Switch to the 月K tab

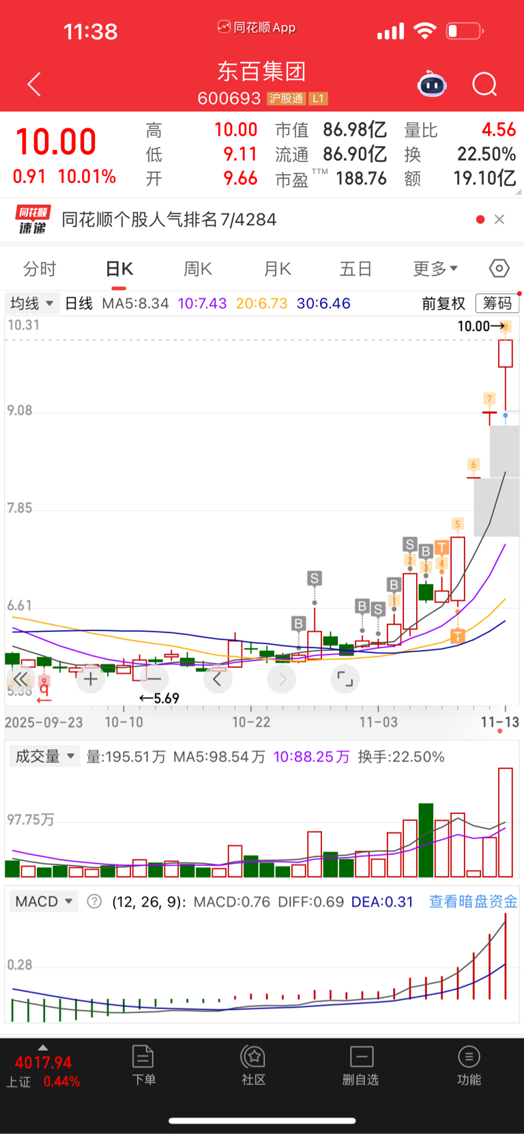point(277,269)
